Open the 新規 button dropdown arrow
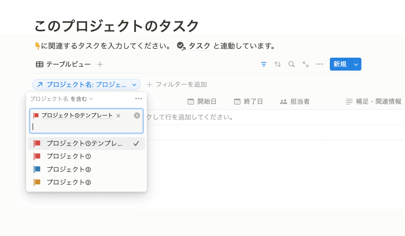The height and width of the screenshot is (236, 405). [x=356, y=64]
